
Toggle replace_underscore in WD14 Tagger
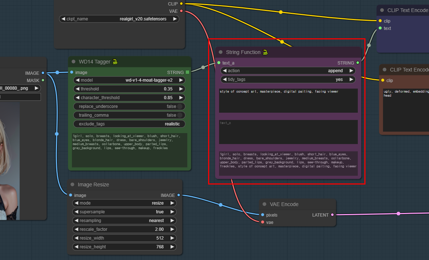coord(129,106)
